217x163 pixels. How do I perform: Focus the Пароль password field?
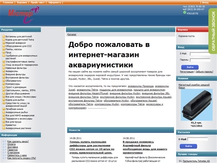click(200, 60)
